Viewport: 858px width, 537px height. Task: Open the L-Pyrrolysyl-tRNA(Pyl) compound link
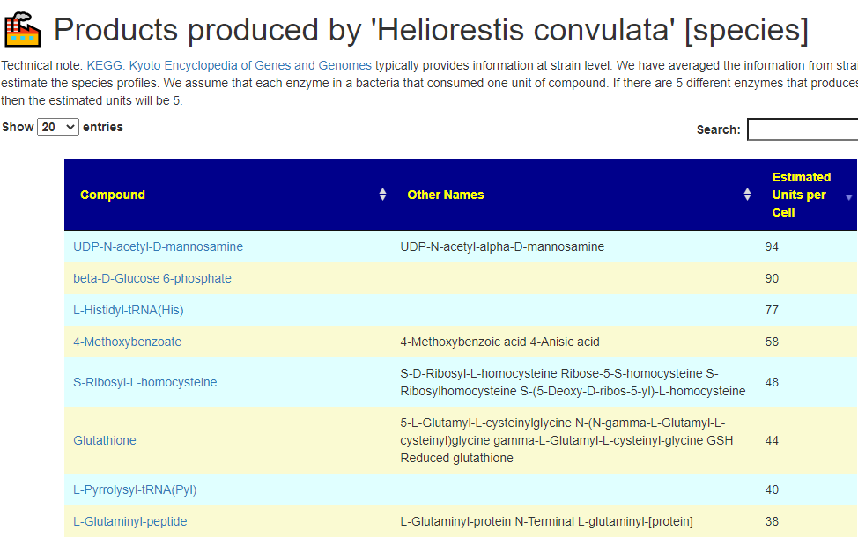135,489
